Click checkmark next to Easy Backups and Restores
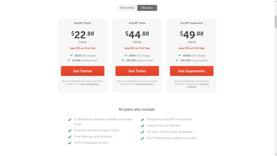Screen dimensions: 277x156 (x=70, y=137)
